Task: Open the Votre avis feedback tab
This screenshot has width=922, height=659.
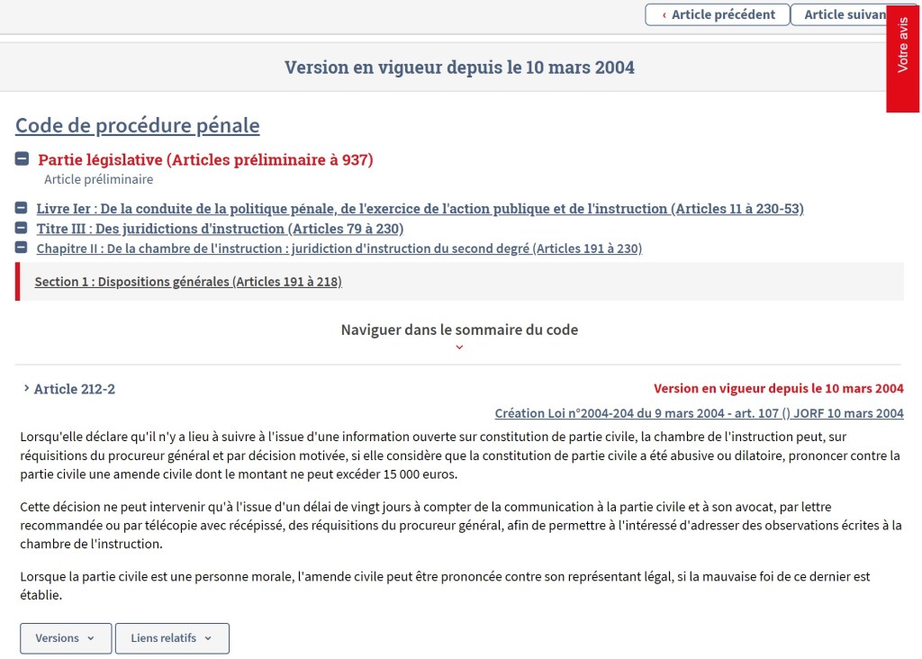Action: click(x=903, y=56)
